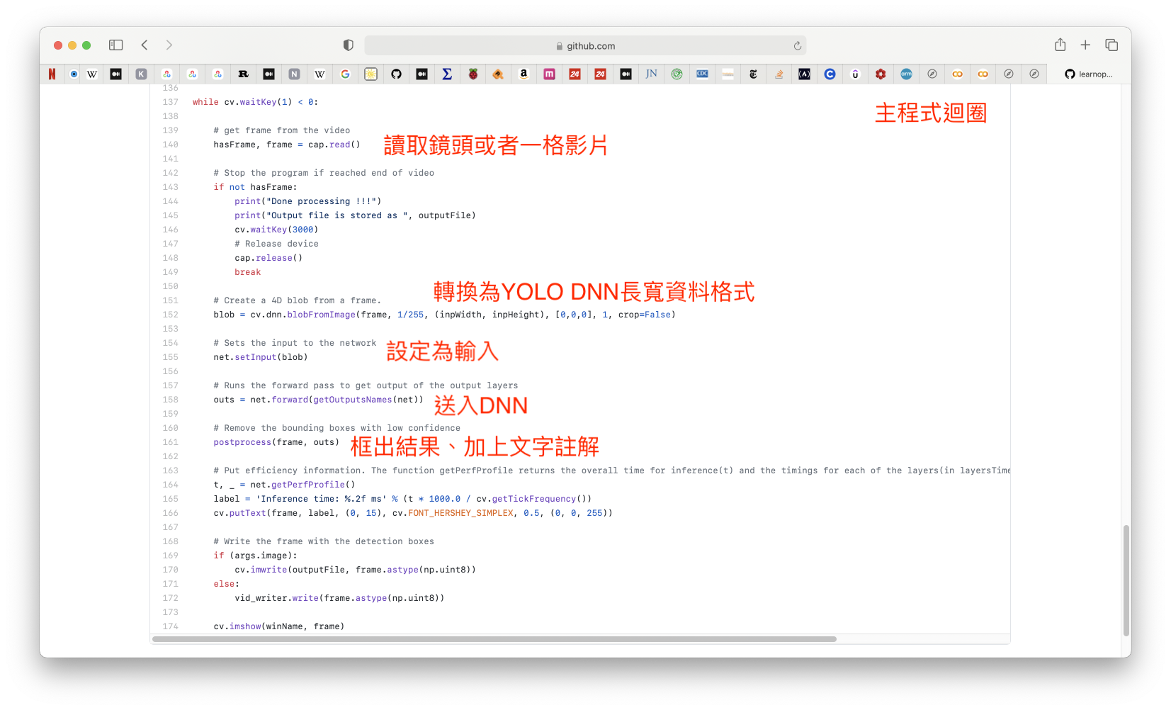The height and width of the screenshot is (710, 1171).
Task: Click the 'net.setInput(blob)' line
Action: point(261,357)
